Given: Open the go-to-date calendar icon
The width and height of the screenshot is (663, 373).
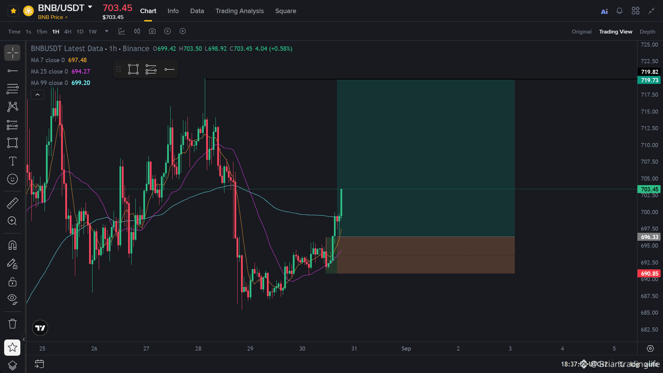Looking at the screenshot, I should pos(39,364).
